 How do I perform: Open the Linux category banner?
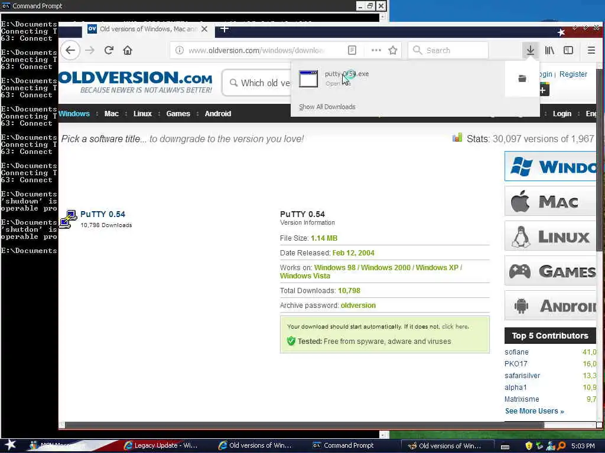[x=550, y=236]
